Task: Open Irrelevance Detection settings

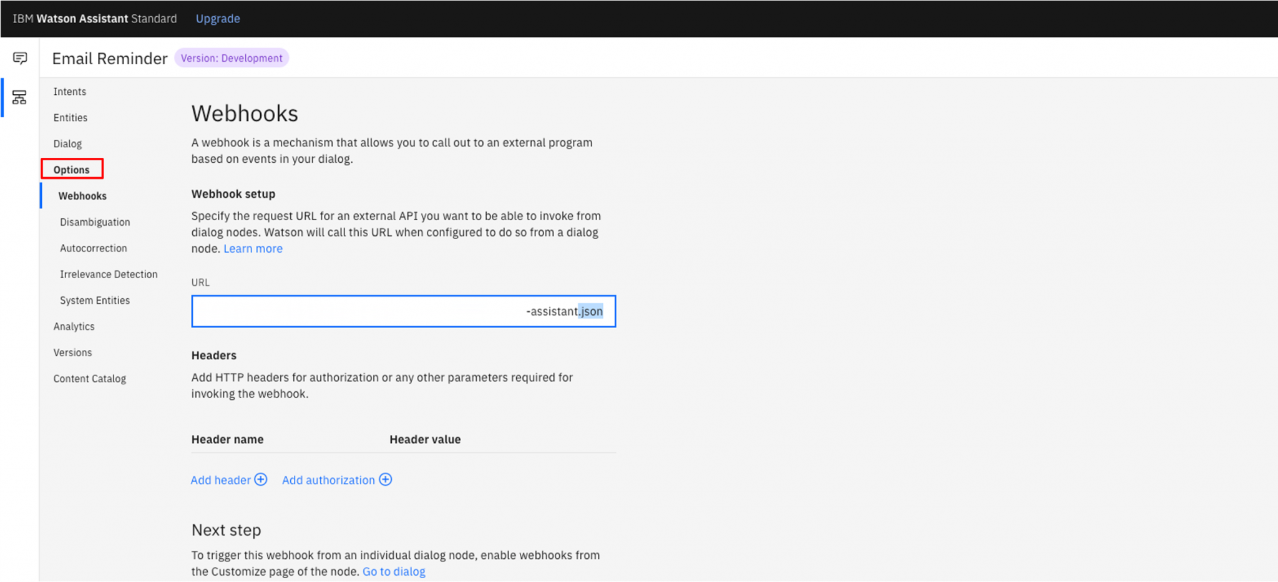Action: (x=109, y=274)
